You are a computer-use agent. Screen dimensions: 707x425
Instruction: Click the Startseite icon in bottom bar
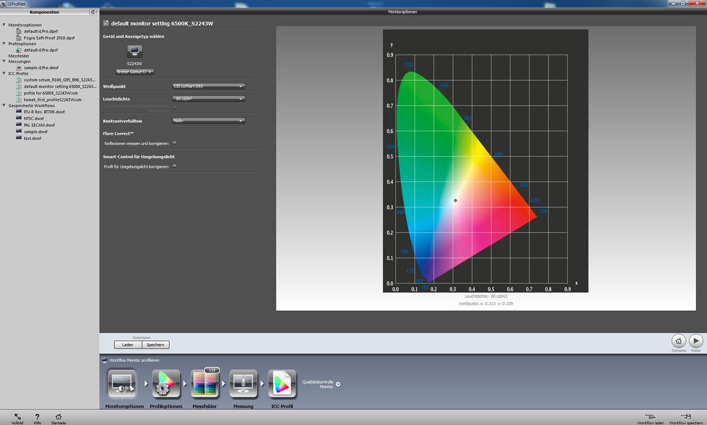tap(58, 417)
